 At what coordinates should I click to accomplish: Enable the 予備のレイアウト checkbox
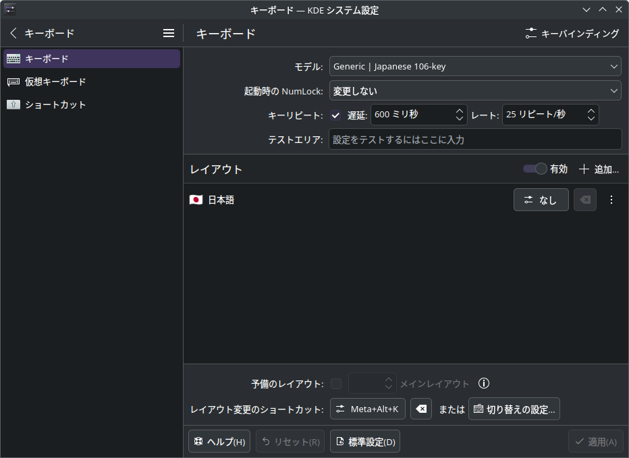335,383
